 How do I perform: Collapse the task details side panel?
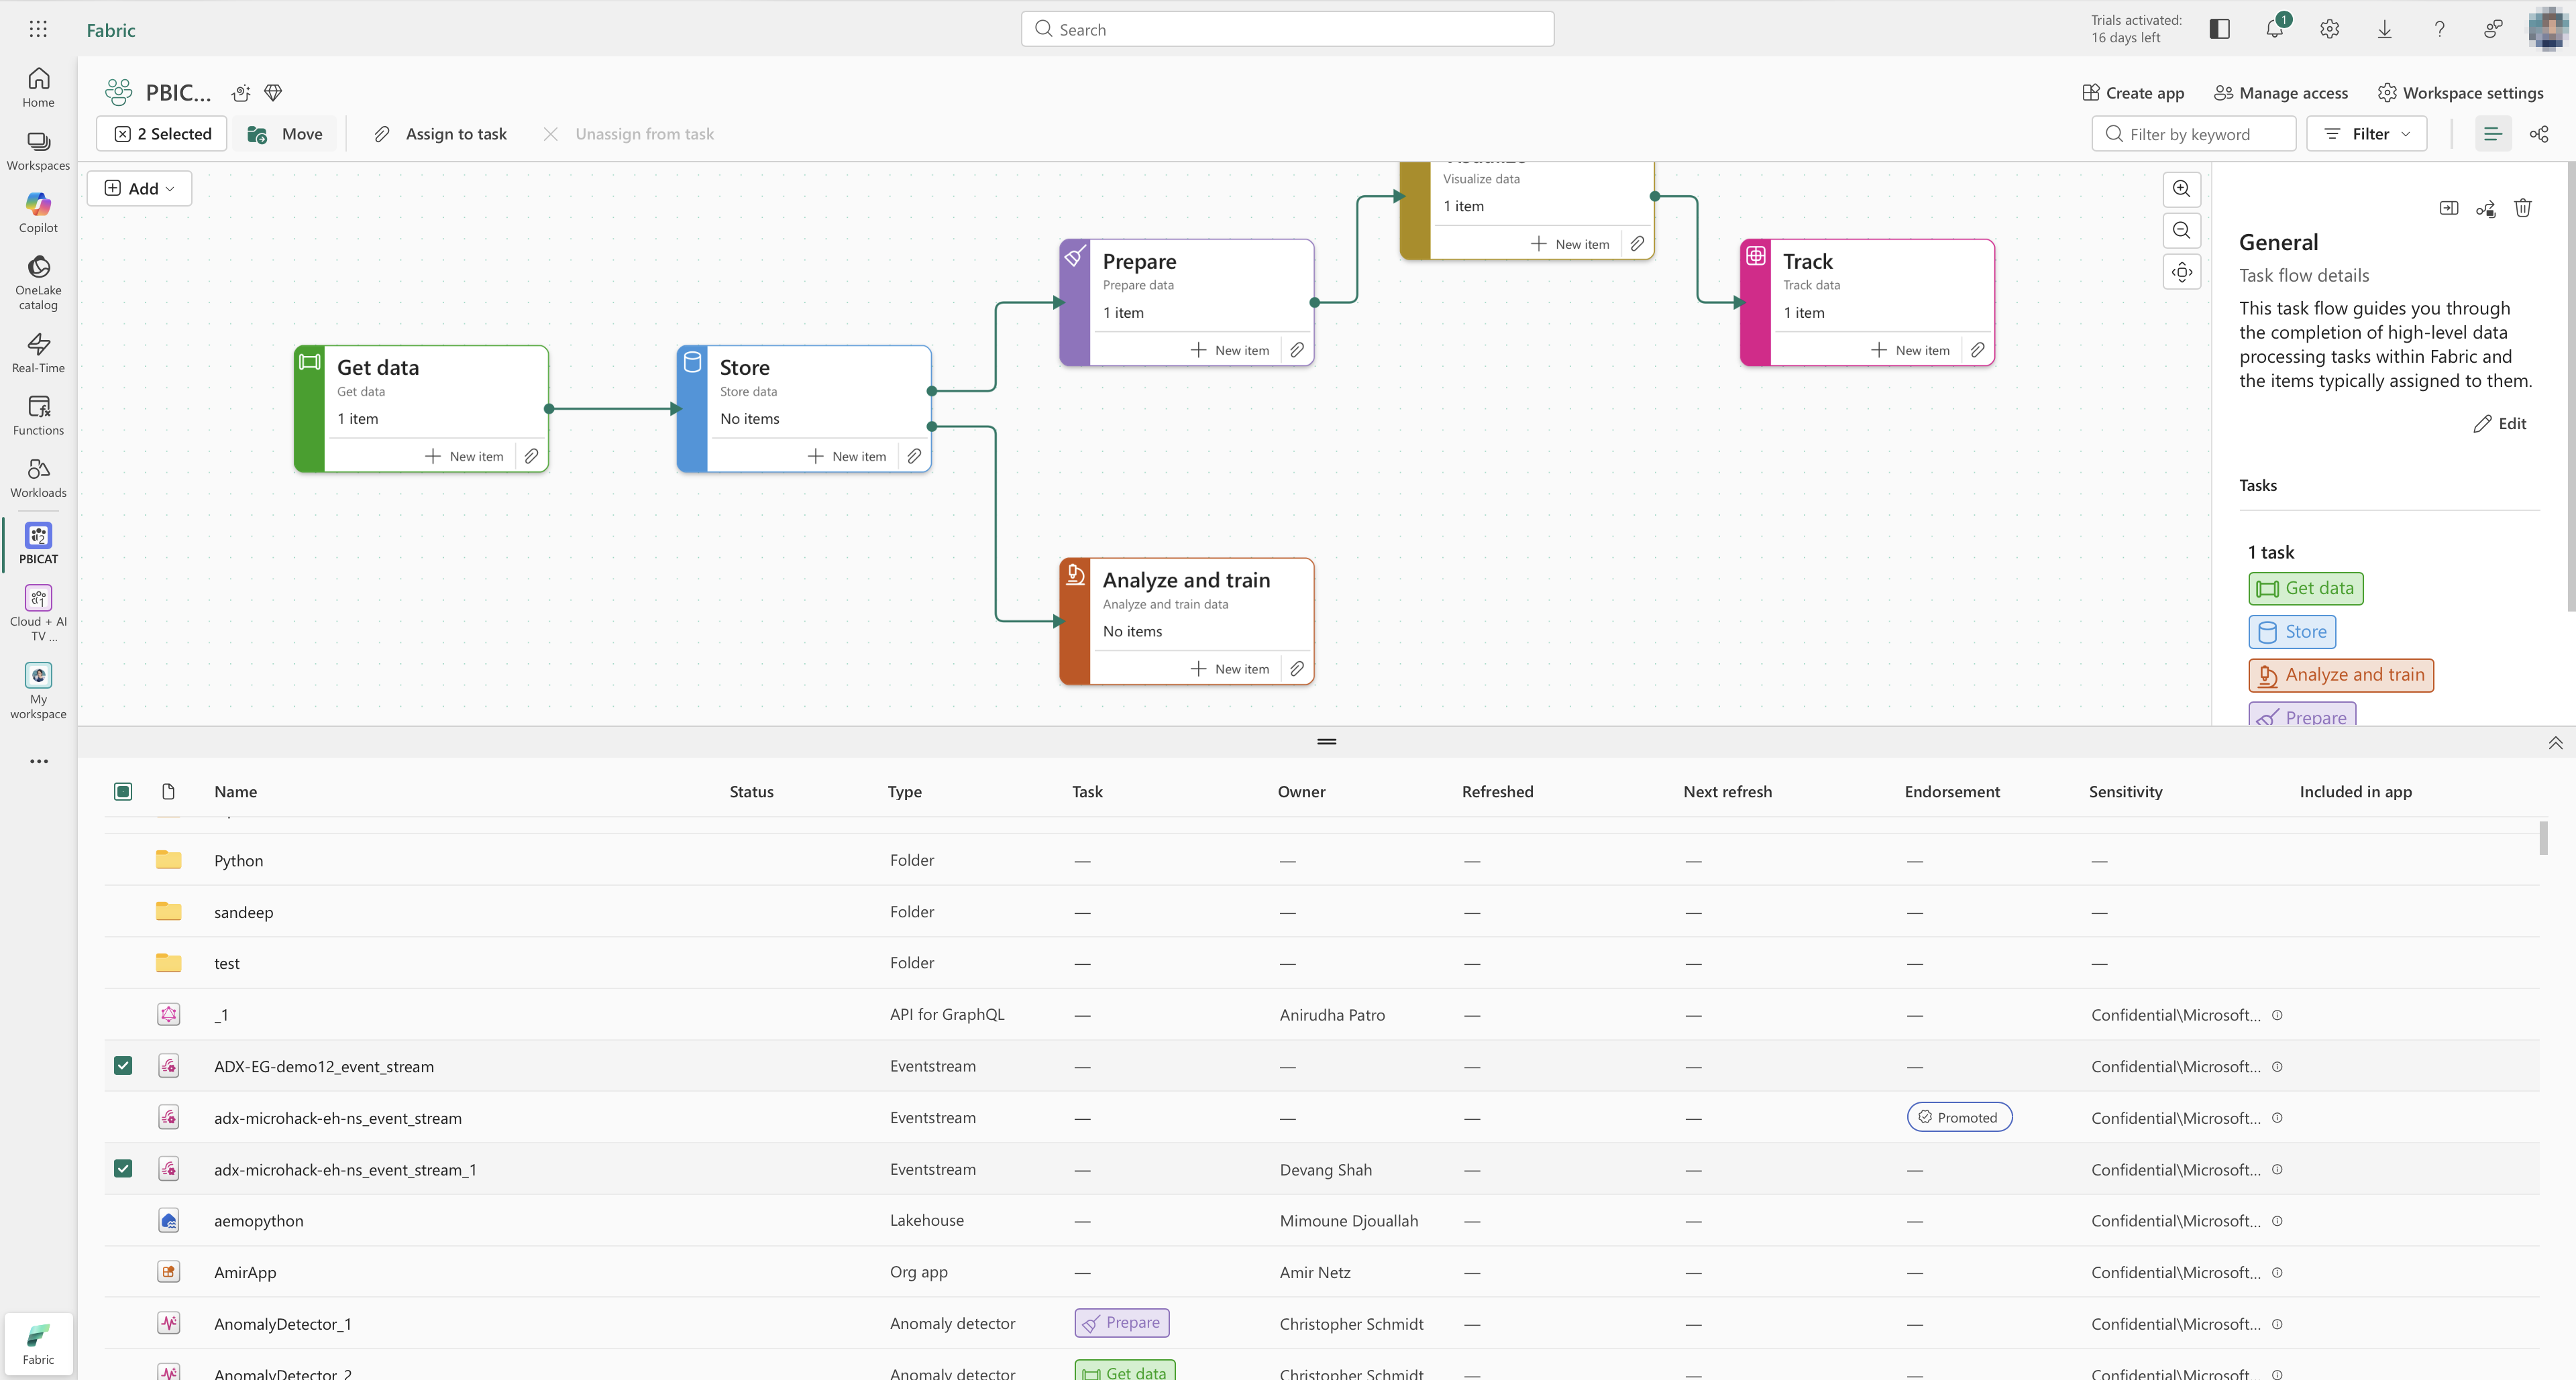2448,208
